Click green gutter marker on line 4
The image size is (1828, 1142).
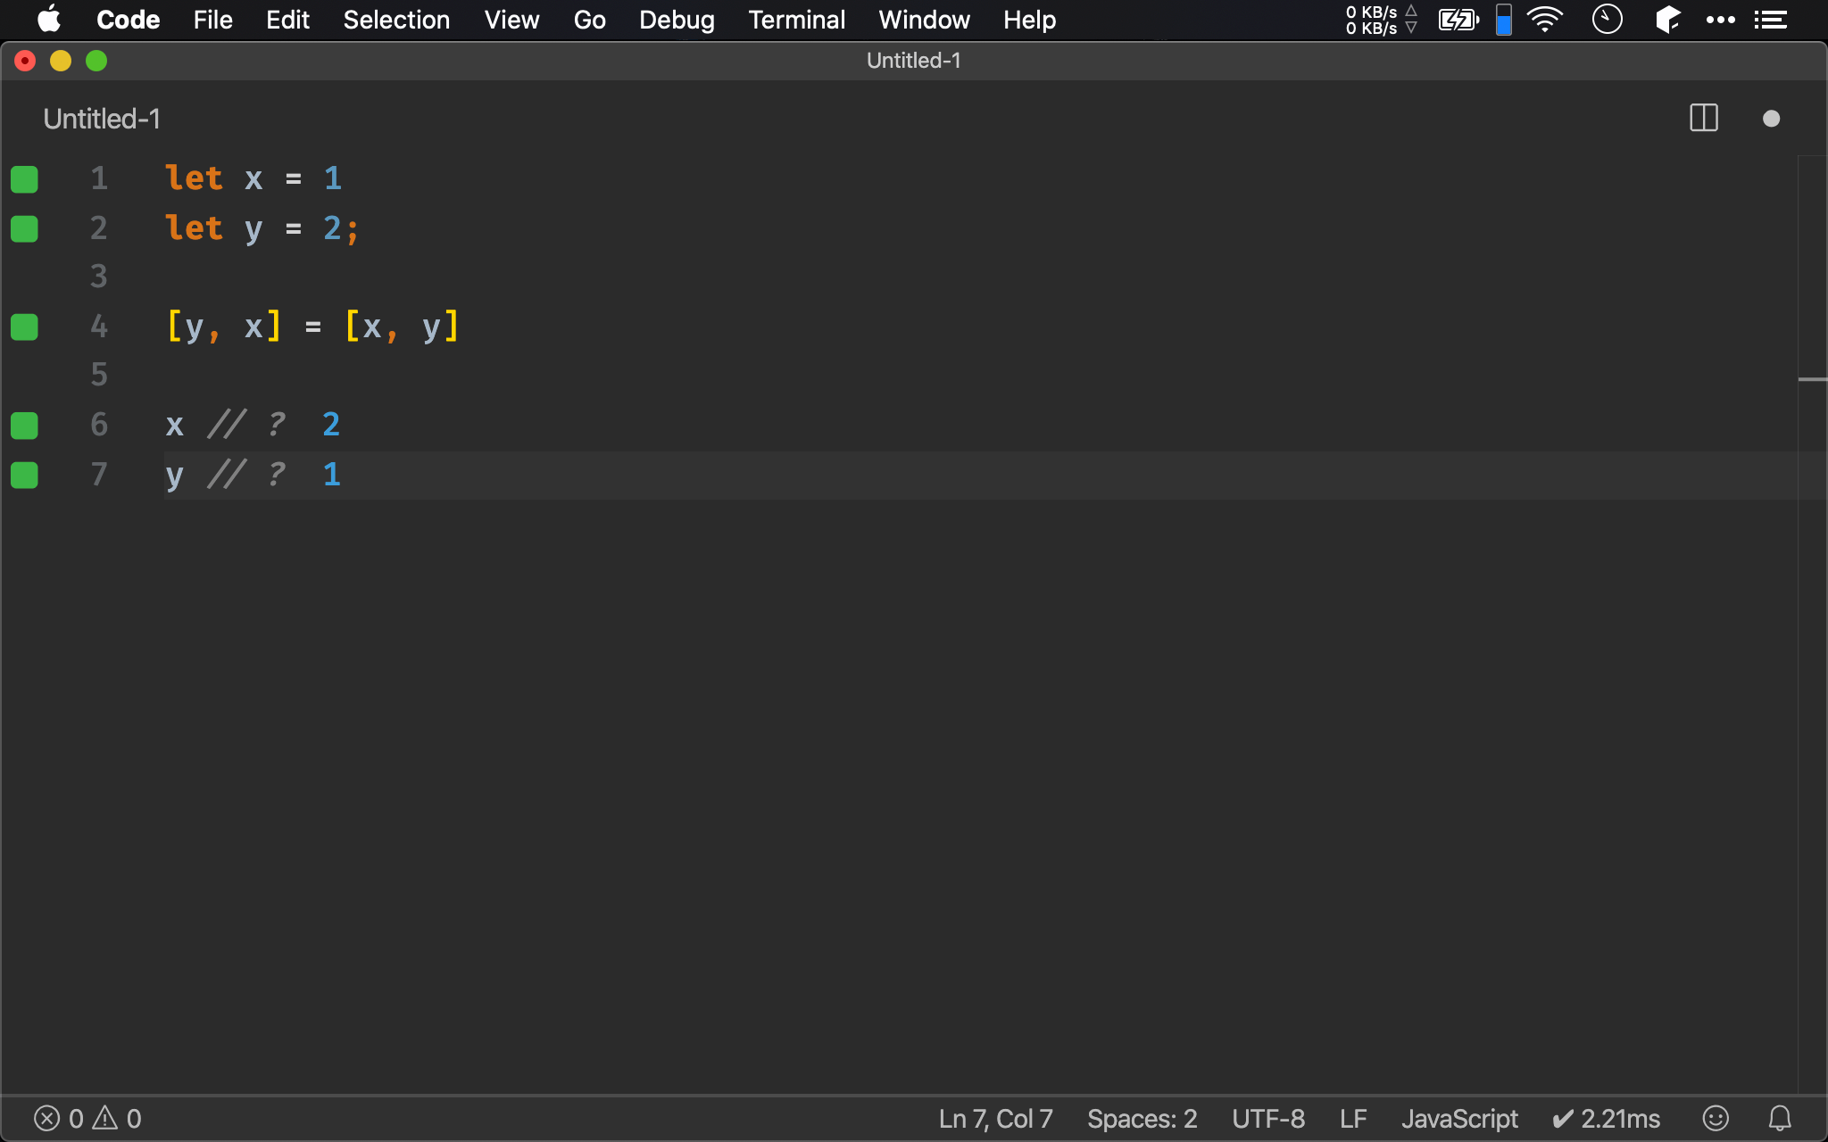point(24,327)
